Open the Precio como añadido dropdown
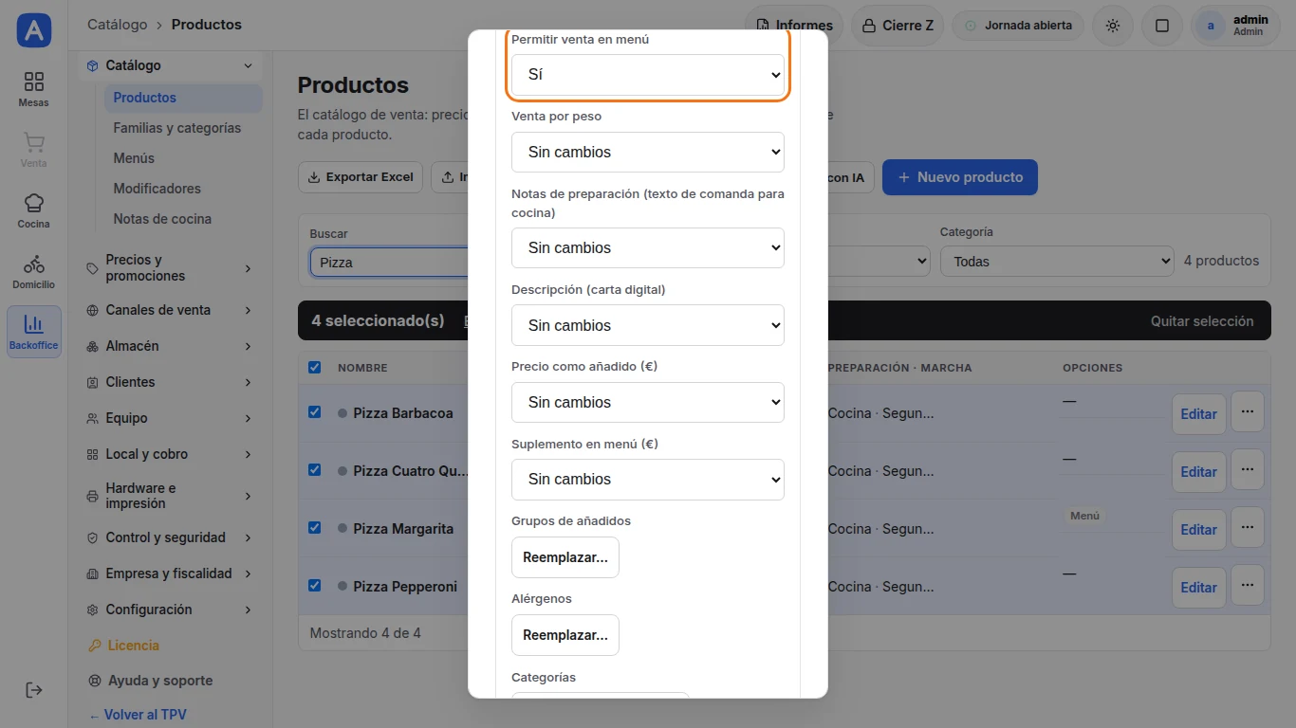The width and height of the screenshot is (1296, 728). tap(648, 402)
